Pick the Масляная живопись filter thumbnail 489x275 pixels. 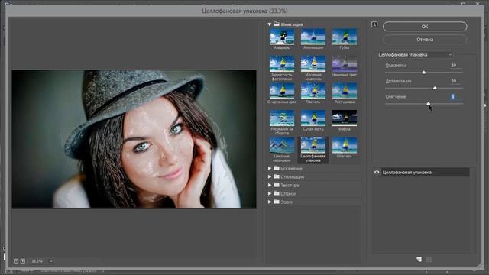(x=313, y=63)
